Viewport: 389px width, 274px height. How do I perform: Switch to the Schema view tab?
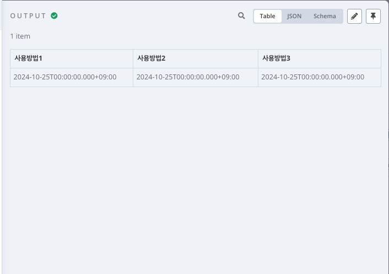325,16
